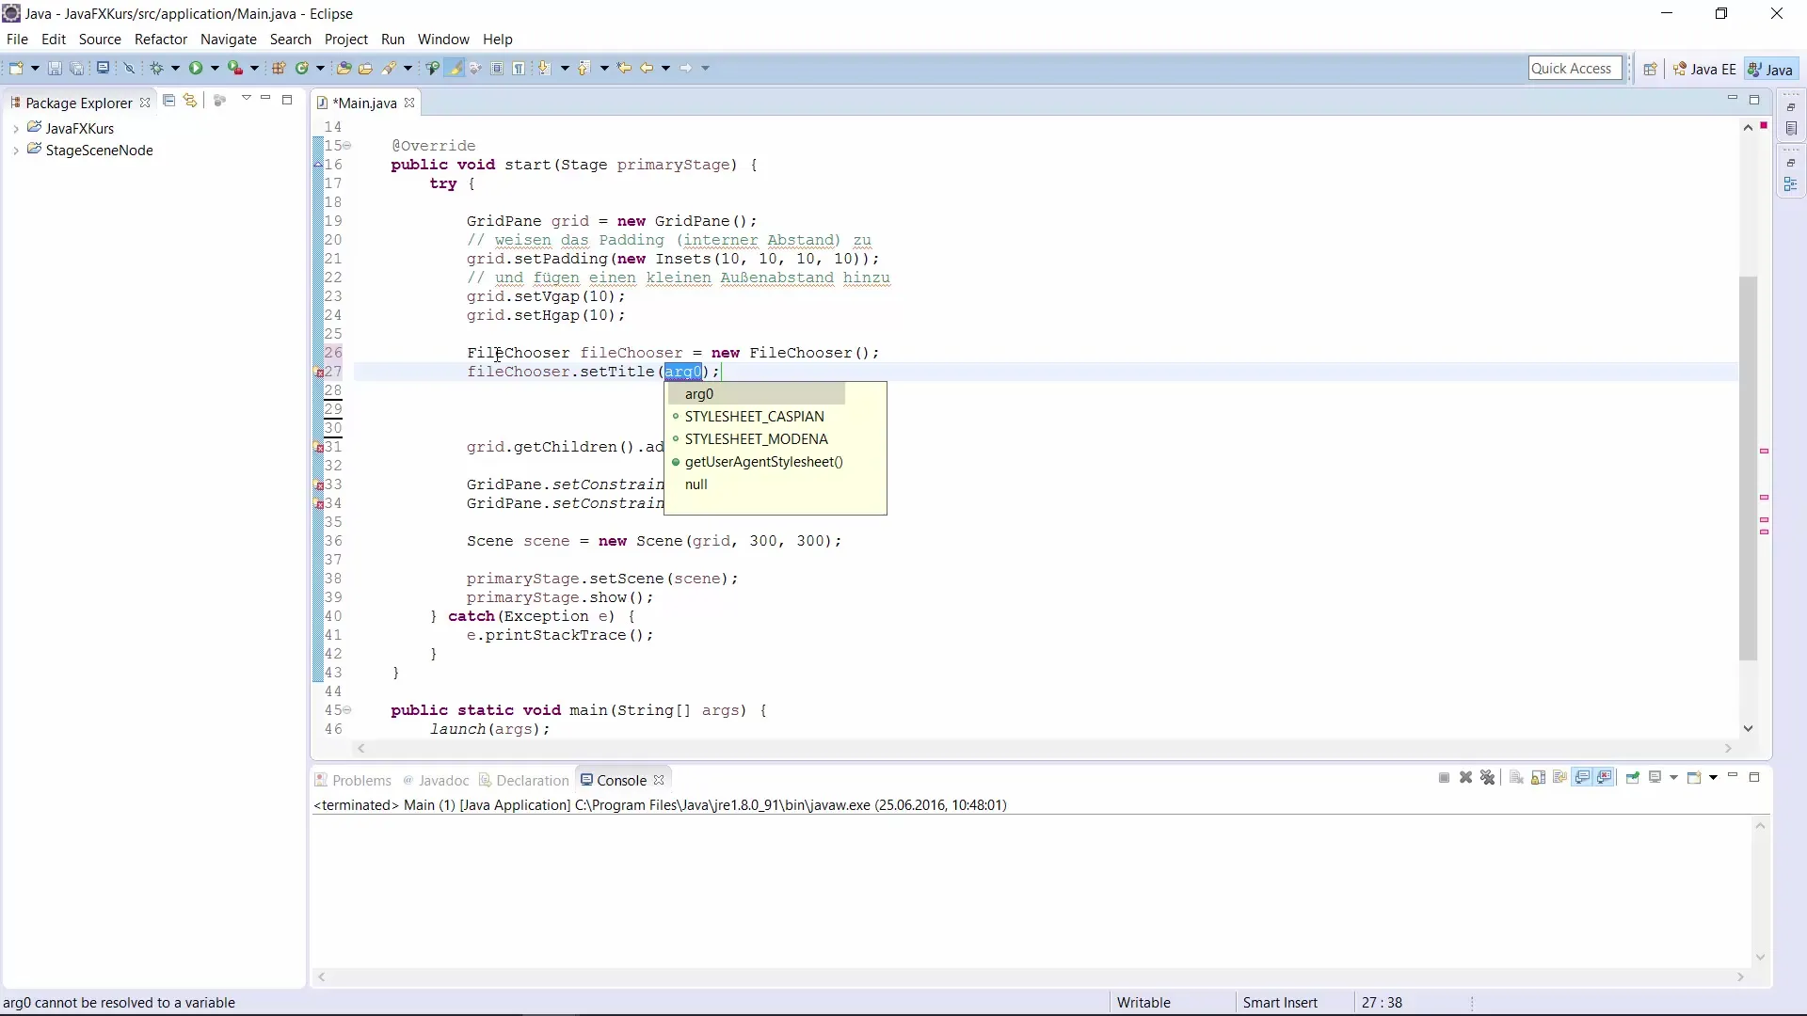Switch to the Java perspective
The image size is (1807, 1016).
tap(1771, 69)
